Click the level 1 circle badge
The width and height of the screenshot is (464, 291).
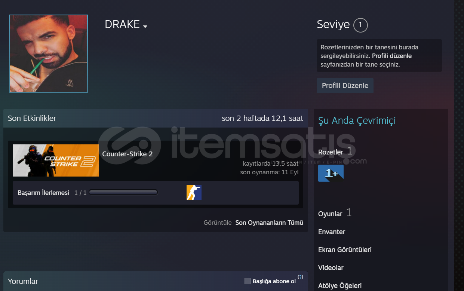360,25
